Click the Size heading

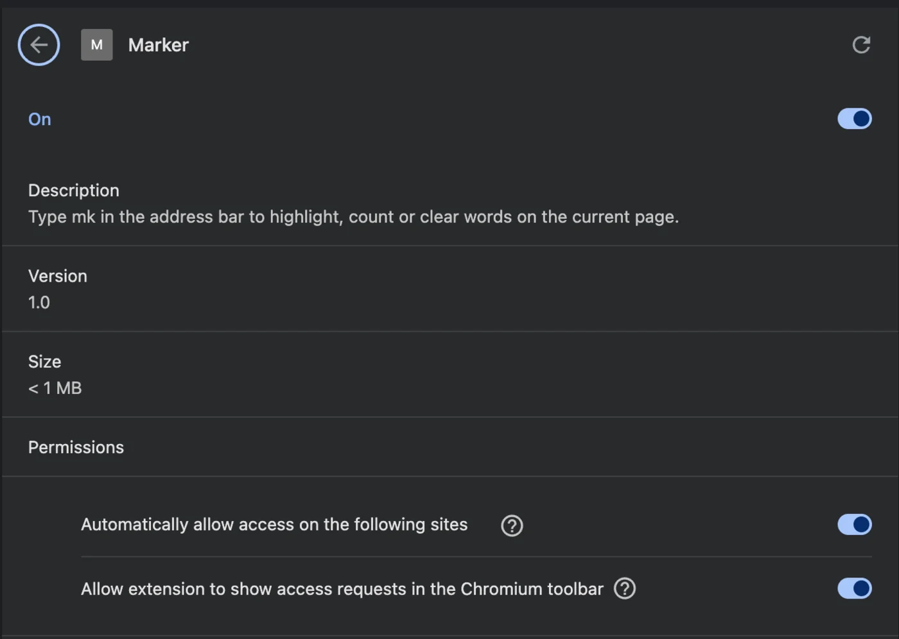[x=45, y=362]
